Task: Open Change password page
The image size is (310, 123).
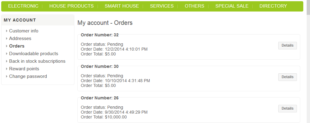Action: pos(28,76)
